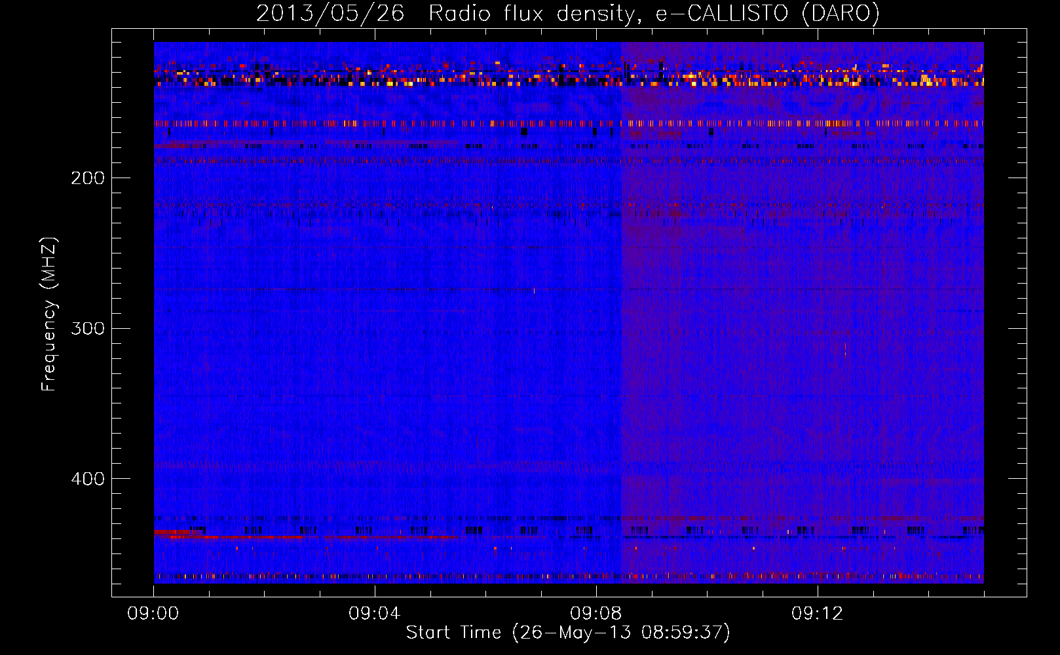1060x655 pixels.
Task: Click the 400 frequency tick label
Action: 88,479
